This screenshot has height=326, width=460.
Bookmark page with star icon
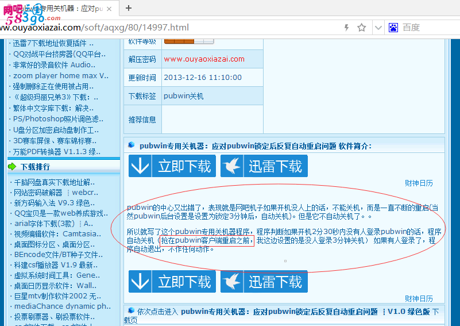tap(361, 28)
